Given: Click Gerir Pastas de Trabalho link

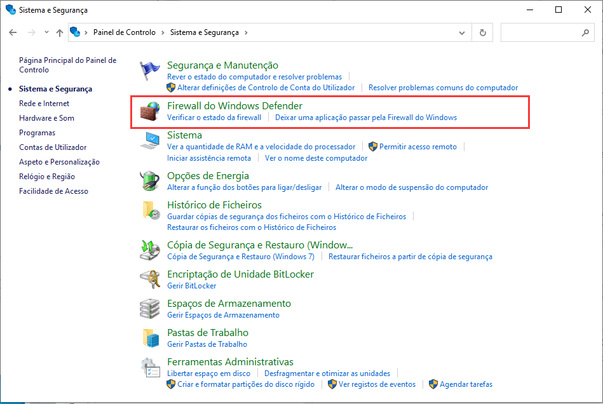Looking at the screenshot, I should click(207, 344).
